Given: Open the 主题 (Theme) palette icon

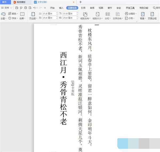Looking at the screenshot, I should [x=3, y=14].
